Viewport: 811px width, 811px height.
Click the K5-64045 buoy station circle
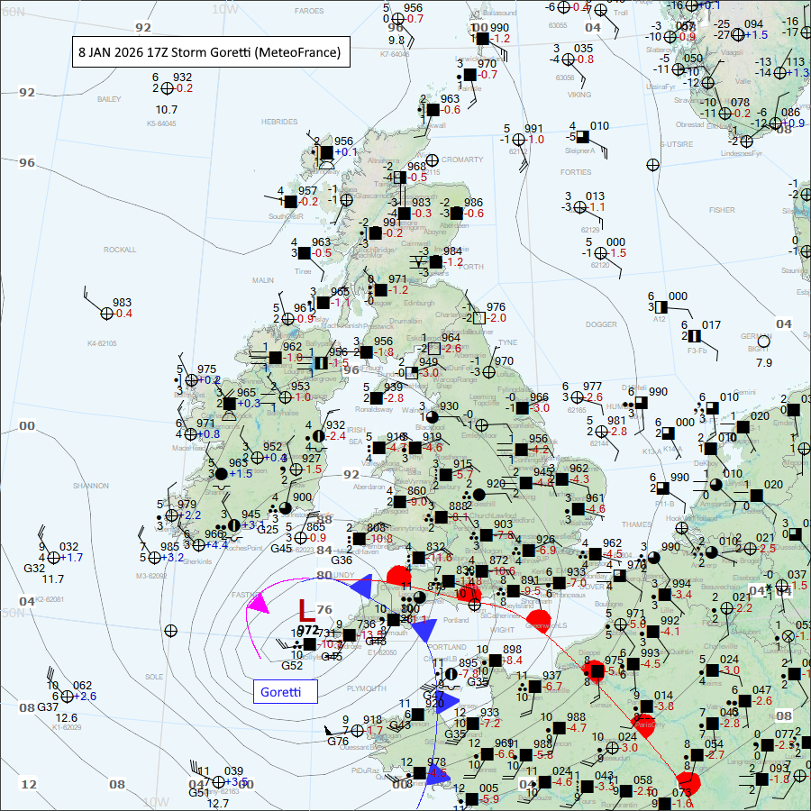168,88
